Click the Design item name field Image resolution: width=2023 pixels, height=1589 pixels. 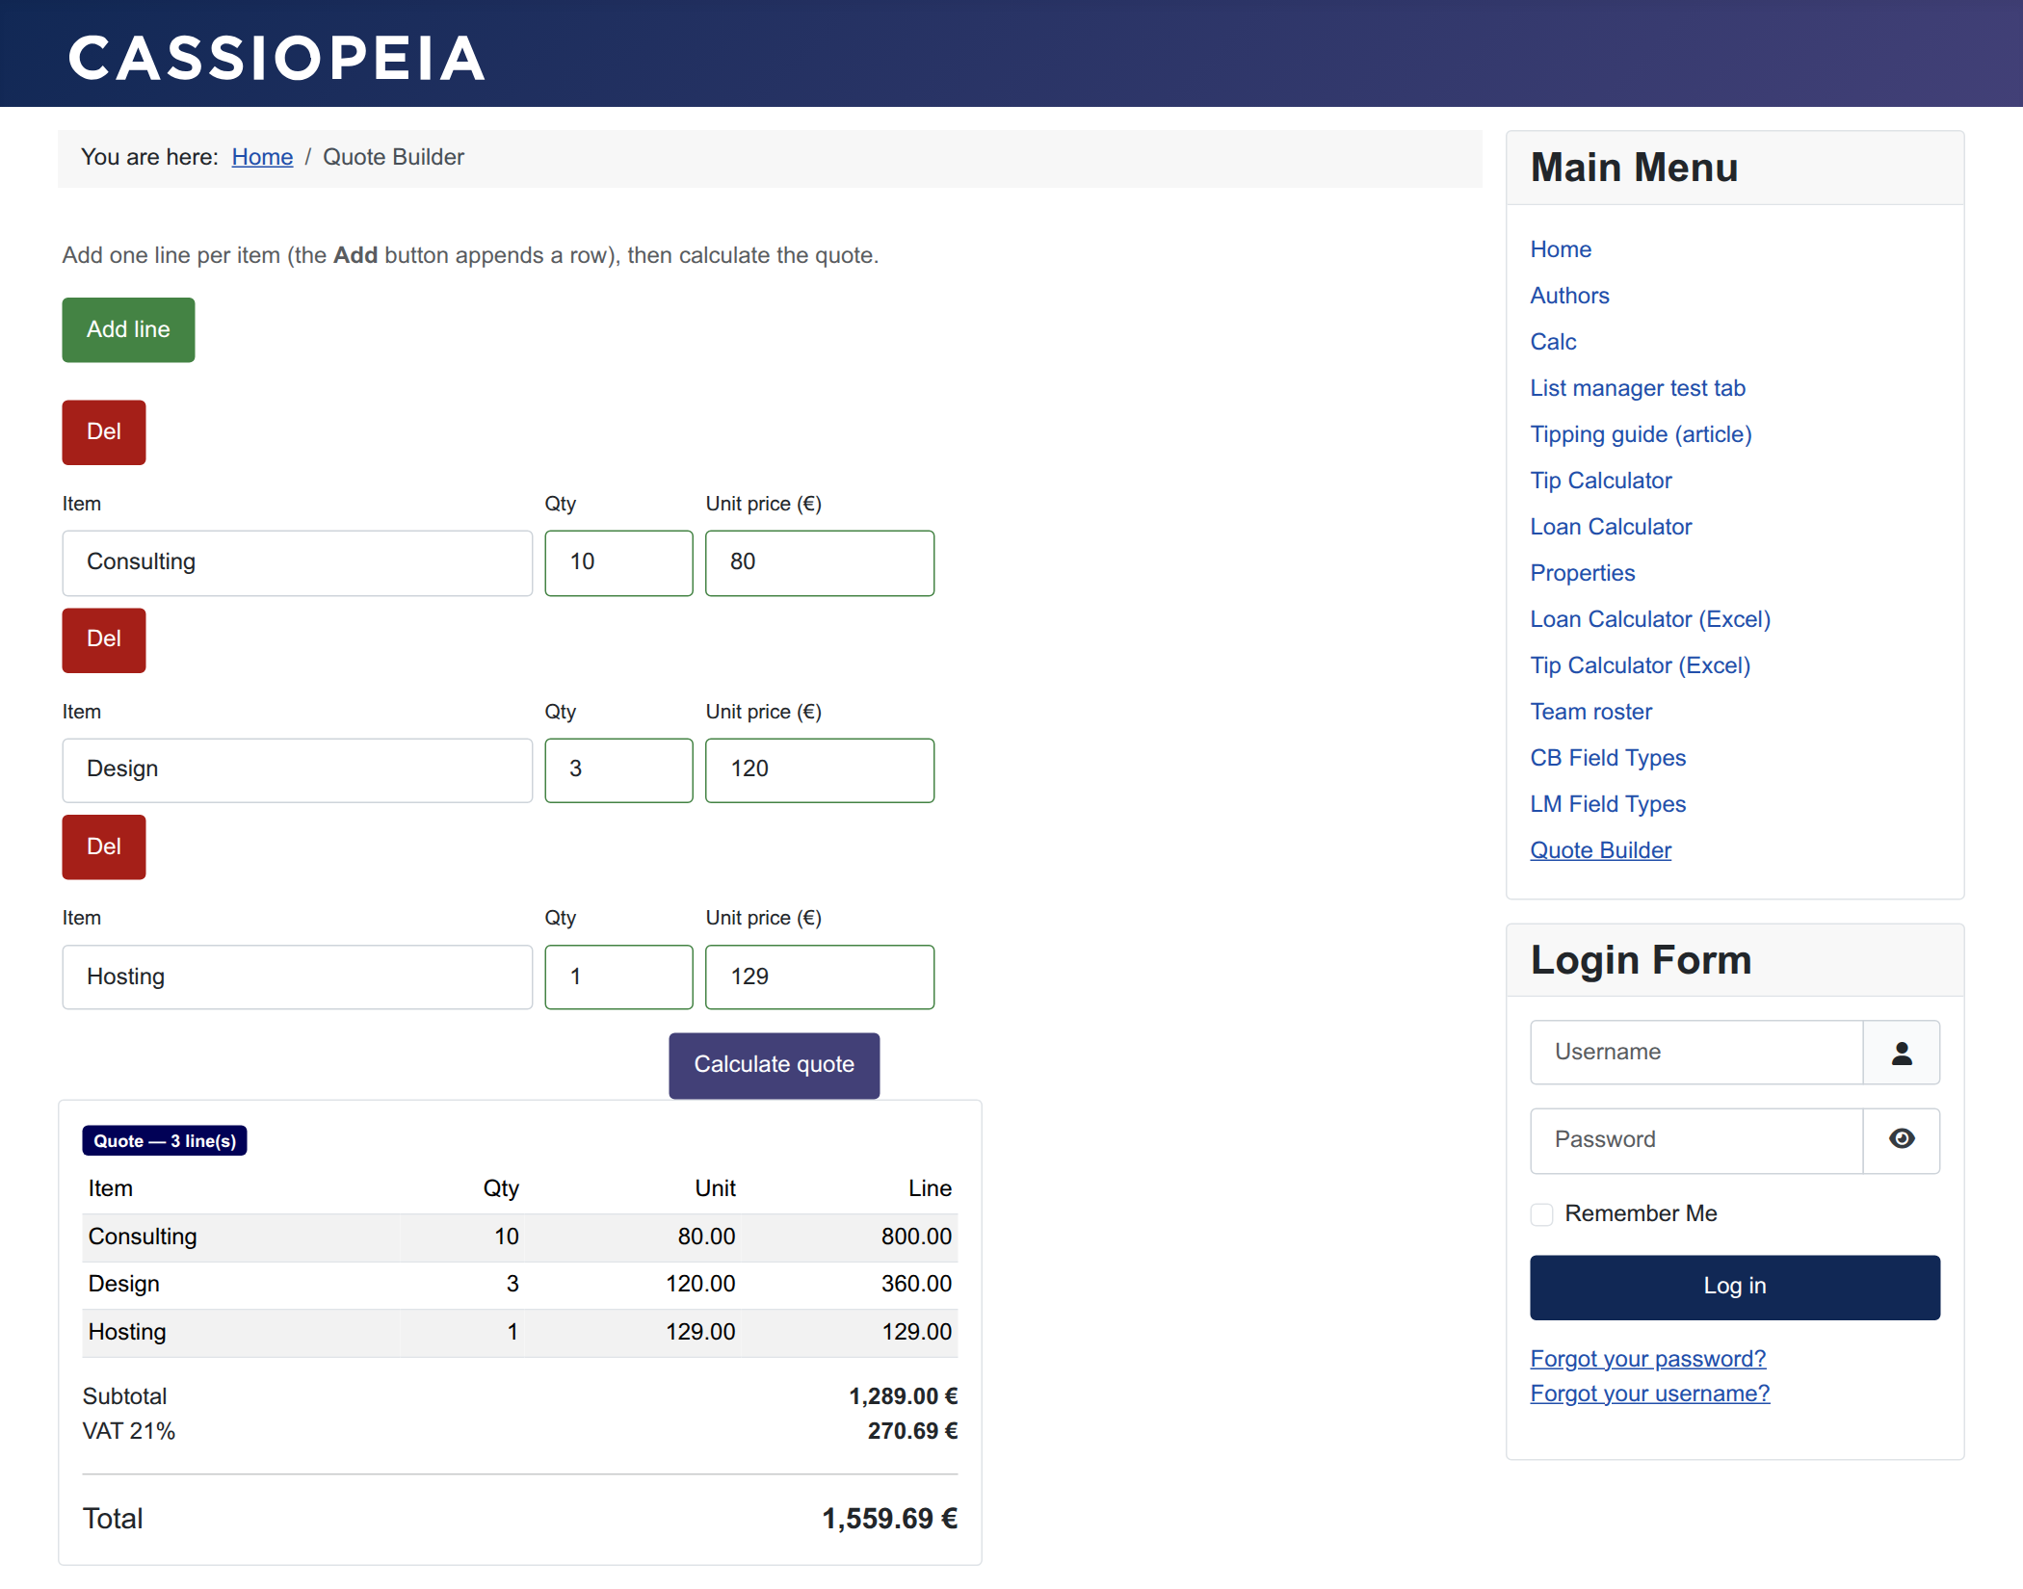point(297,770)
